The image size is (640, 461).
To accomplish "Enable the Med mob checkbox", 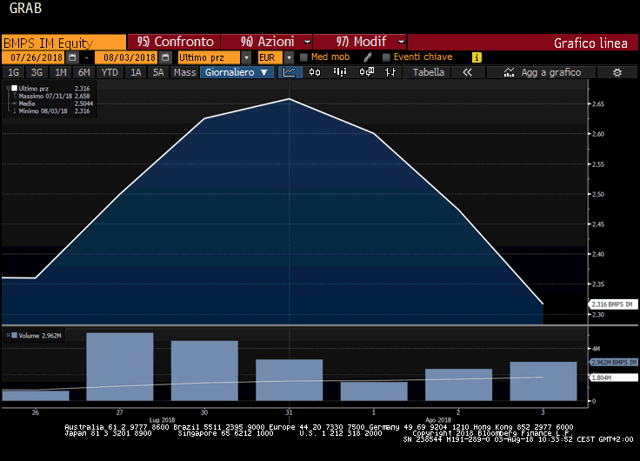I will click(303, 57).
